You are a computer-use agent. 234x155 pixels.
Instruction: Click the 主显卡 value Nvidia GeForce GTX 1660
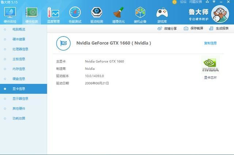[105, 61]
